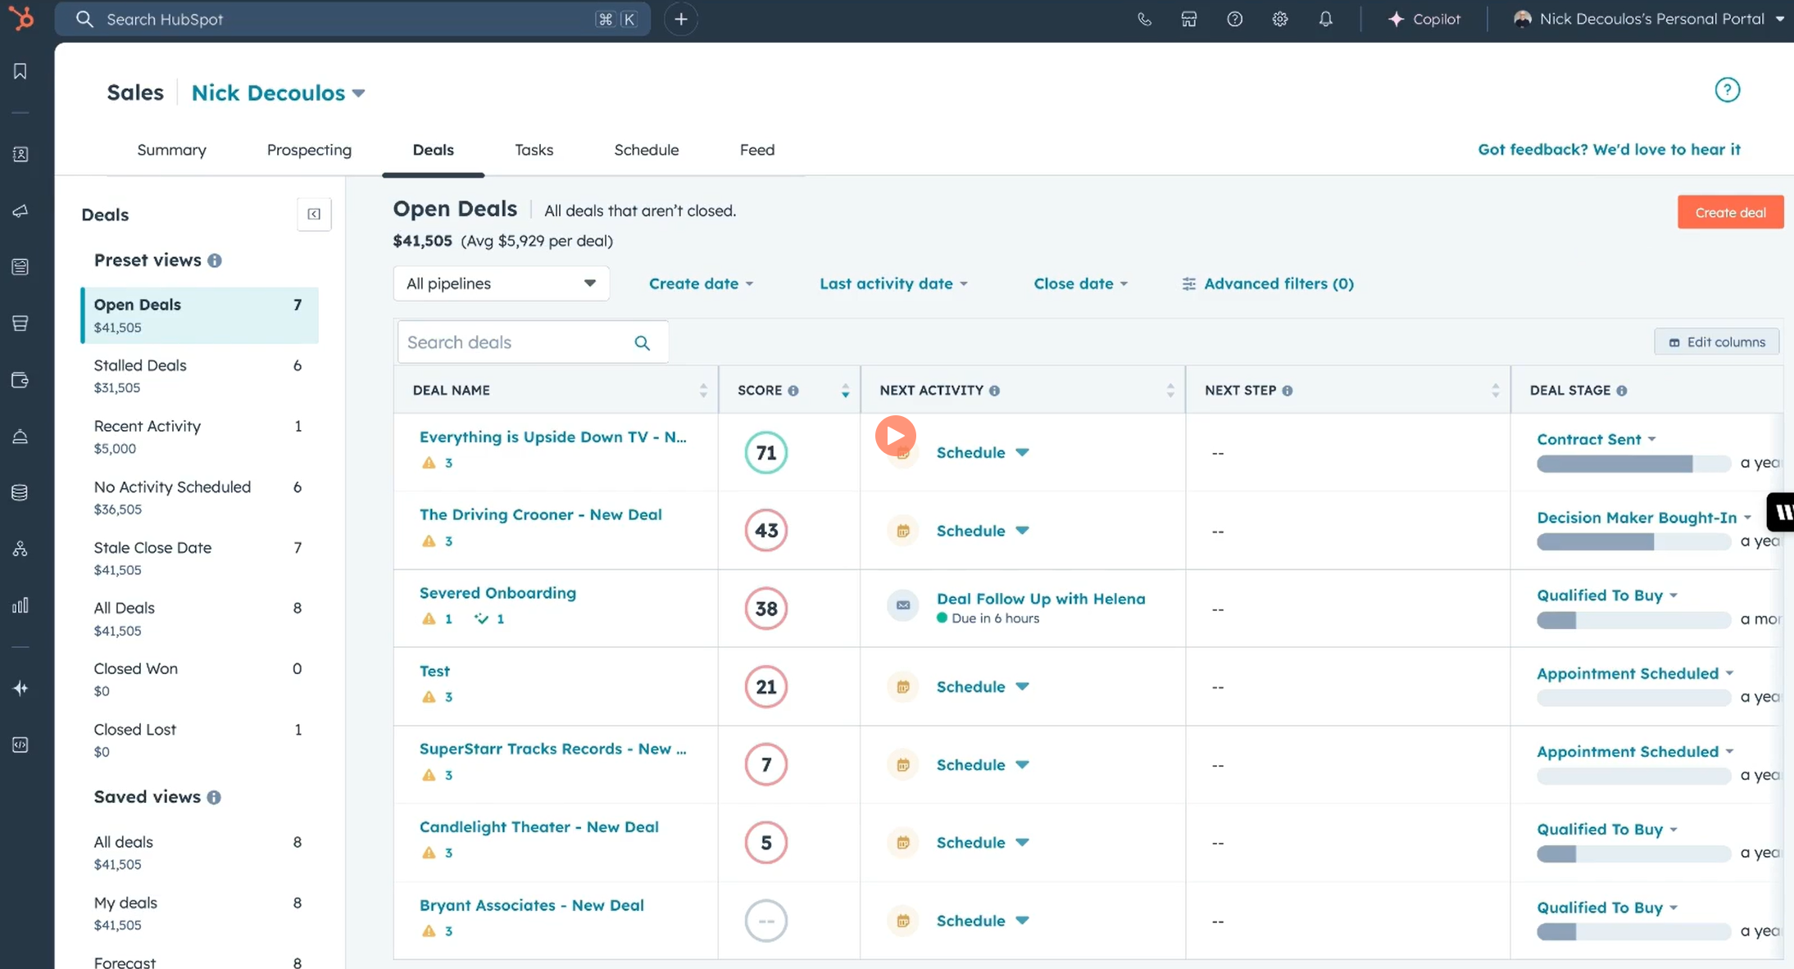Click the Next Activity column info icon
Image resolution: width=1794 pixels, height=969 pixels.
click(x=994, y=391)
